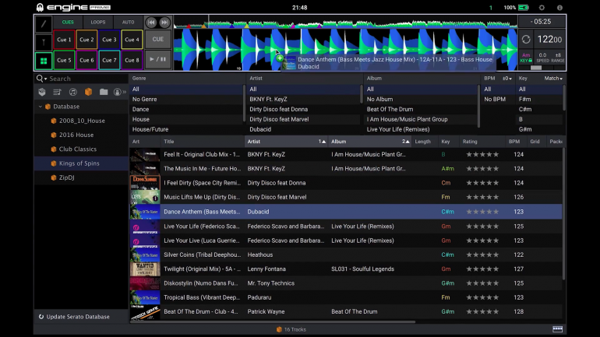Open the BPM ±0 range dropdown

point(507,79)
